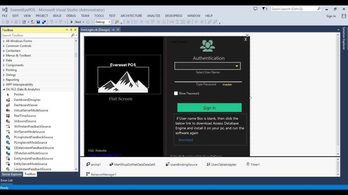Open the collapsed Solution Explorer side tab
This screenshot has height=195, width=348.
(344, 38)
